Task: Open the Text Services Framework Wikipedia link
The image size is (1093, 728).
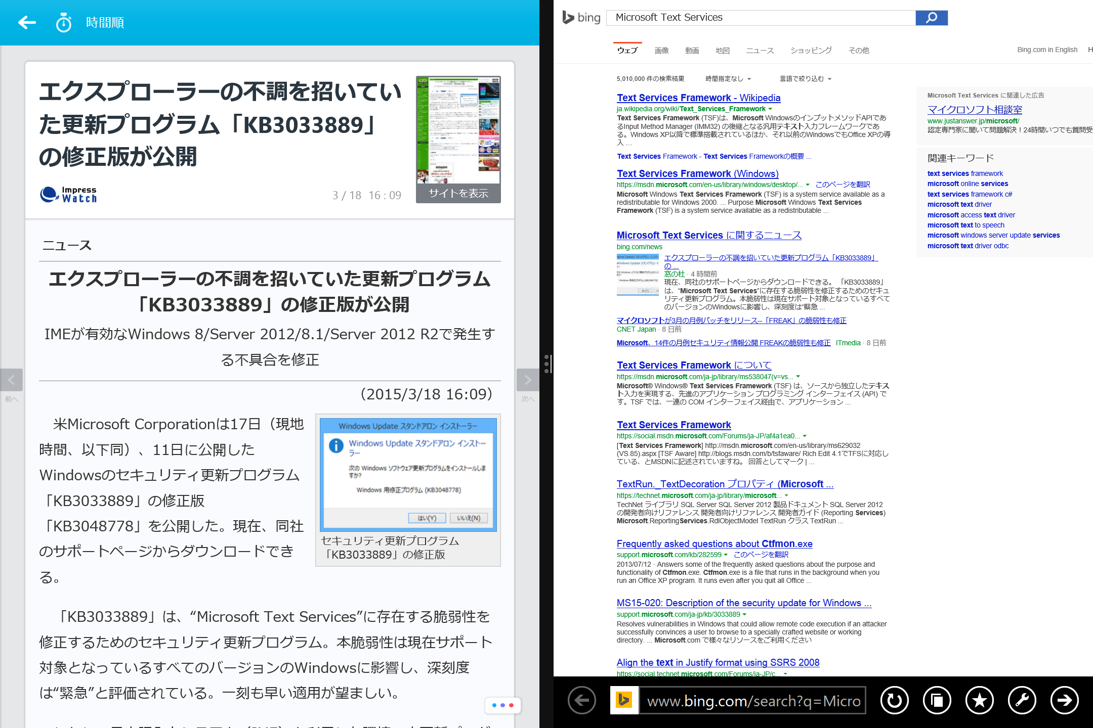Action: click(x=698, y=97)
